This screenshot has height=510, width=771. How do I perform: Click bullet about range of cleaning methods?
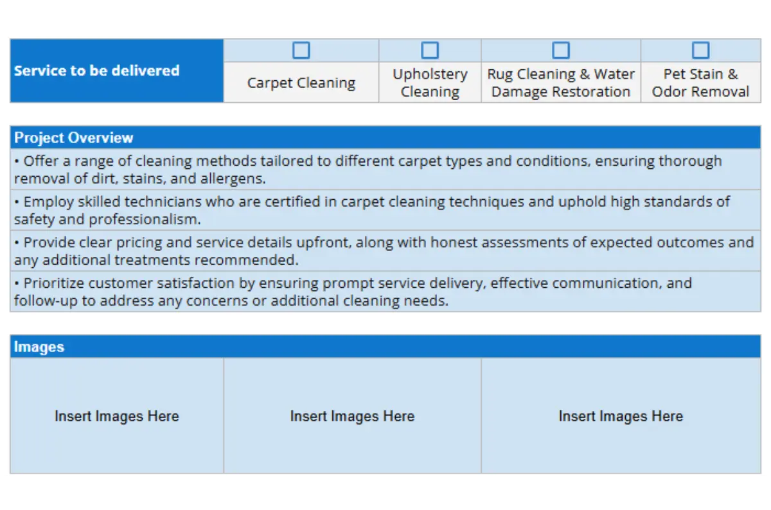pos(385,170)
